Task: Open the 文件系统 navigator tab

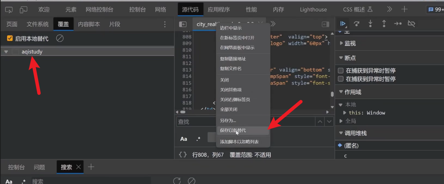Action: point(38,24)
